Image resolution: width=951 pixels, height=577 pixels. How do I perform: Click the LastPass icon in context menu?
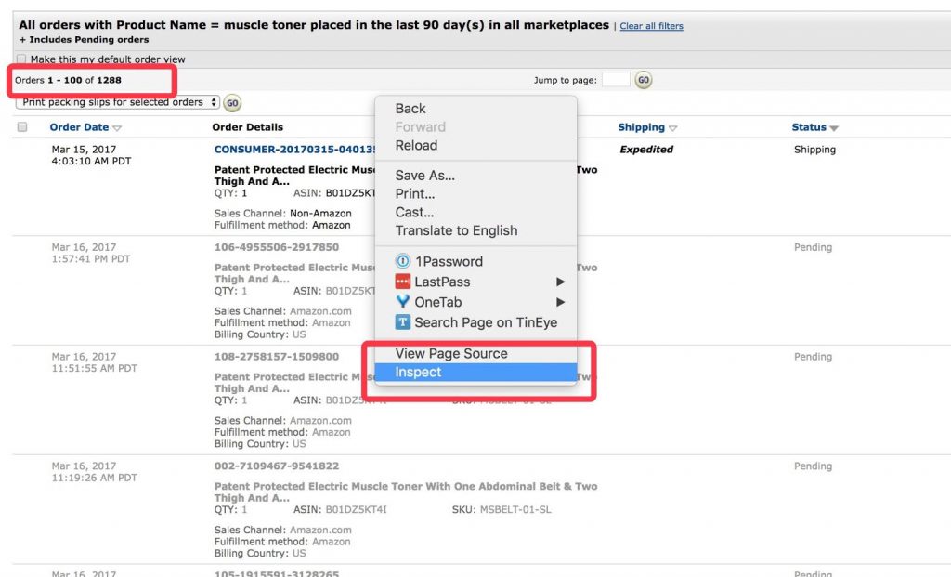402,282
